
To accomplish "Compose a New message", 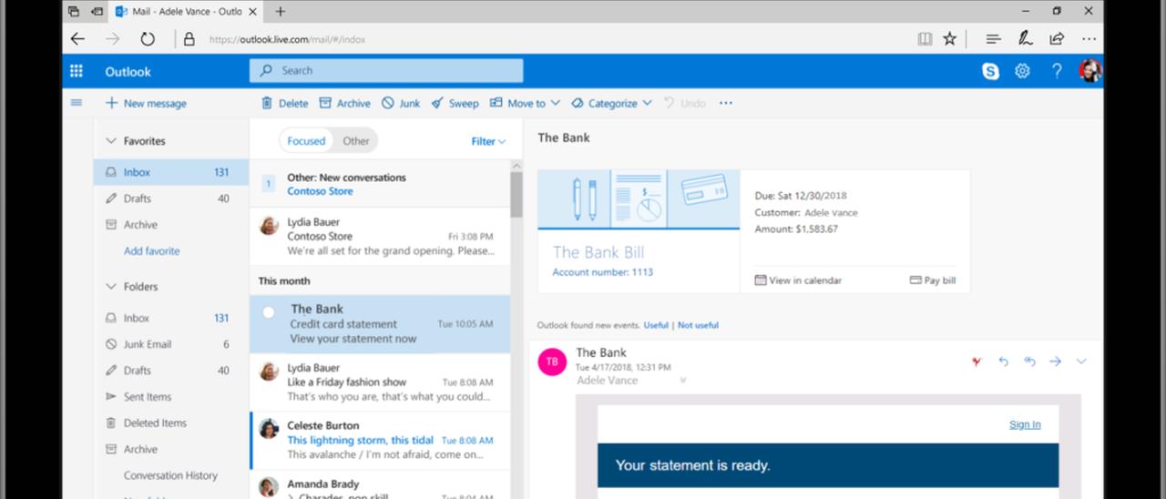I will pyautogui.click(x=146, y=103).
